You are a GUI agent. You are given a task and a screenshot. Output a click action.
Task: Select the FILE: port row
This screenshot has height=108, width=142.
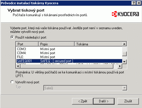pyautogui.click(x=69, y=57)
